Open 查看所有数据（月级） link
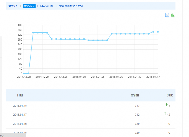This screenshot has height=137, width=189. coord(72,6)
